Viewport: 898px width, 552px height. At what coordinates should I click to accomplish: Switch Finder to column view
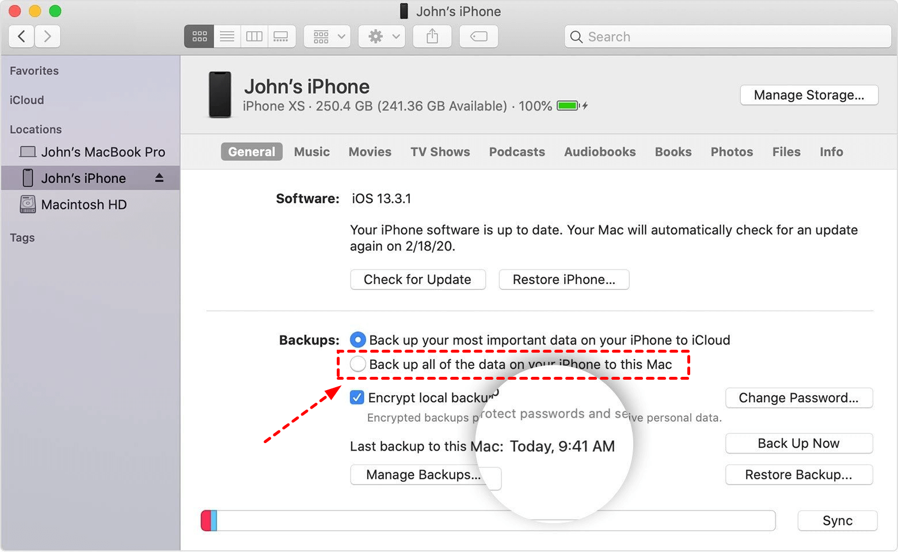[x=254, y=36]
